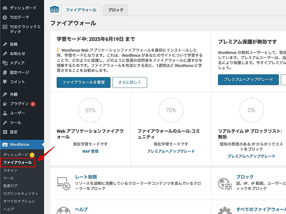Click upgrade link under リアルタイム IP ブロックリスト

click(x=251, y=156)
